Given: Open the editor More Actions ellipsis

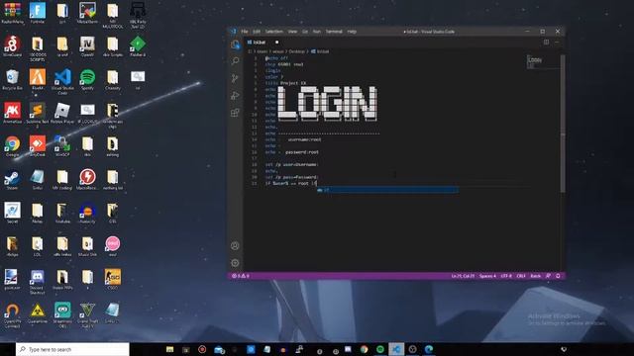Looking at the screenshot, I should coord(557,42).
